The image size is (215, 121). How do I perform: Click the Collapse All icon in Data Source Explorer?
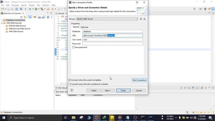pos(21,17)
